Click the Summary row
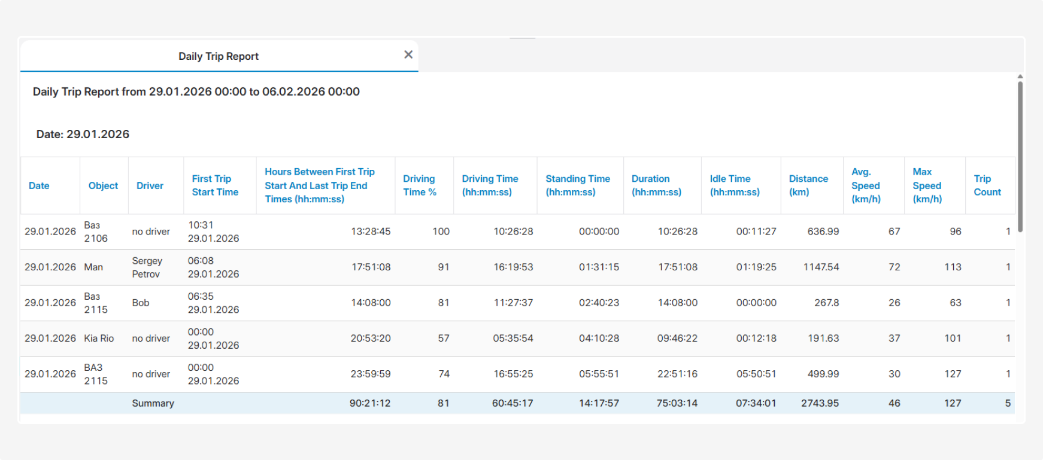Image resolution: width=1043 pixels, height=460 pixels. click(153, 403)
